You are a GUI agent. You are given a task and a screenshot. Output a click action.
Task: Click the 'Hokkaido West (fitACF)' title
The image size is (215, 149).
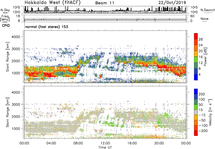[x=52, y=2]
